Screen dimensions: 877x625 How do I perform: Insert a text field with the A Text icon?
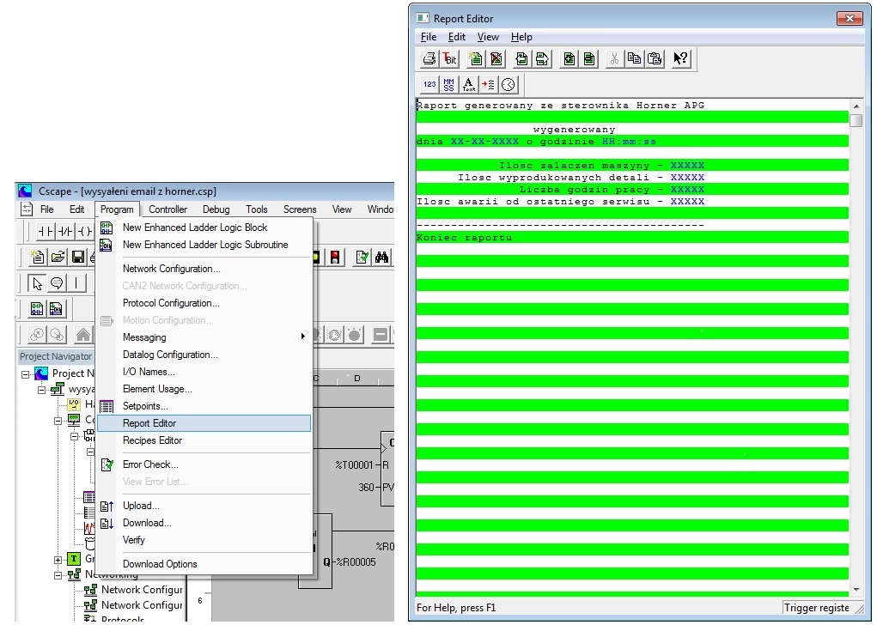[x=469, y=84]
